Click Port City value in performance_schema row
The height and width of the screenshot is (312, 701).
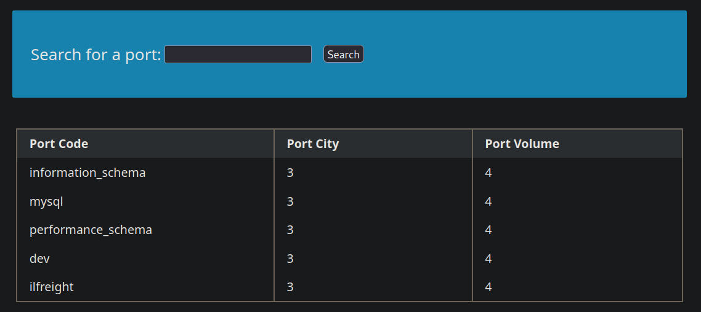coord(290,230)
